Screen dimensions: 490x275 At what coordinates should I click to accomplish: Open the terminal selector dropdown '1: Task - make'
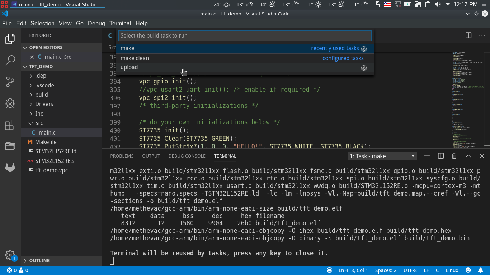382,156
